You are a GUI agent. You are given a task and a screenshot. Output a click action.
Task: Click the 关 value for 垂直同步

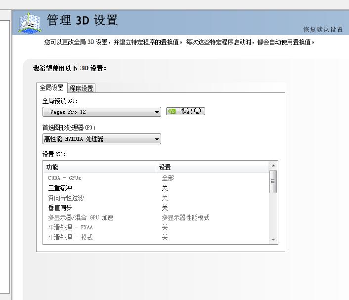tap(165, 208)
